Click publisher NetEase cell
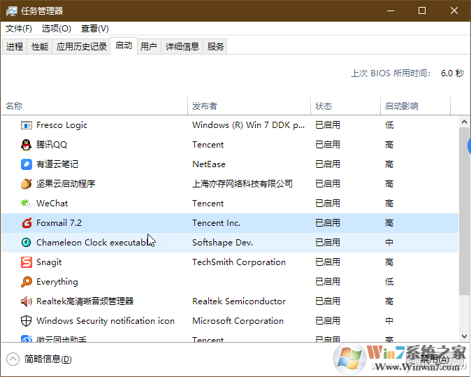Viewport: 471px width, 377px height. click(209, 164)
